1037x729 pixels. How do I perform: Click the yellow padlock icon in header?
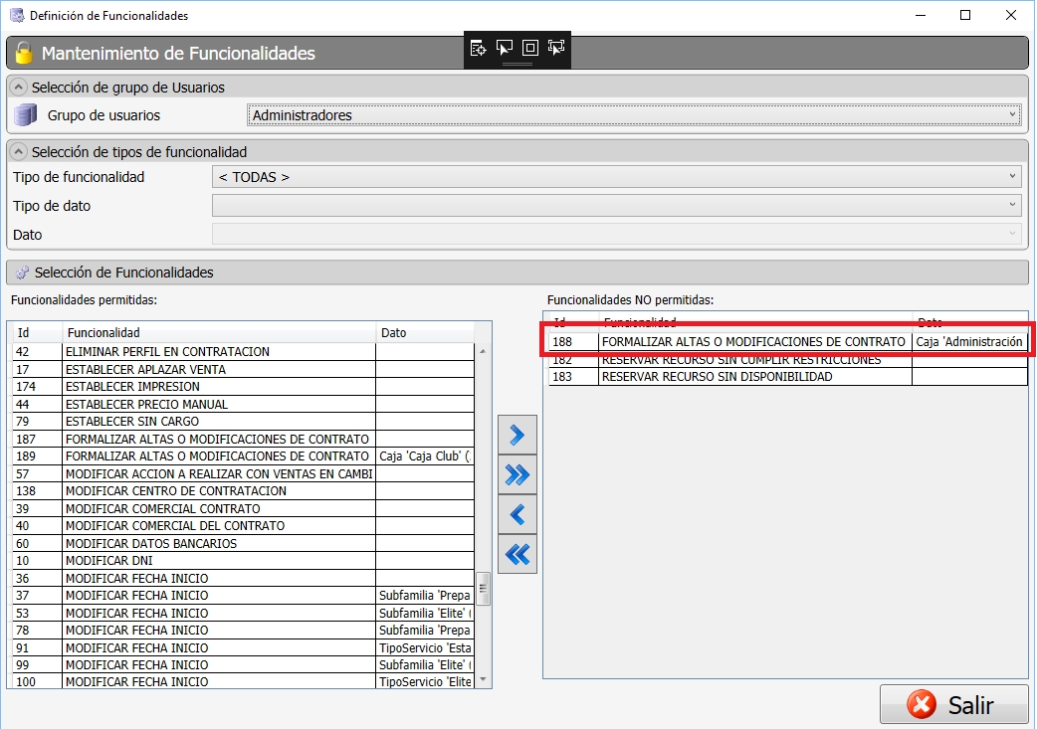24,52
